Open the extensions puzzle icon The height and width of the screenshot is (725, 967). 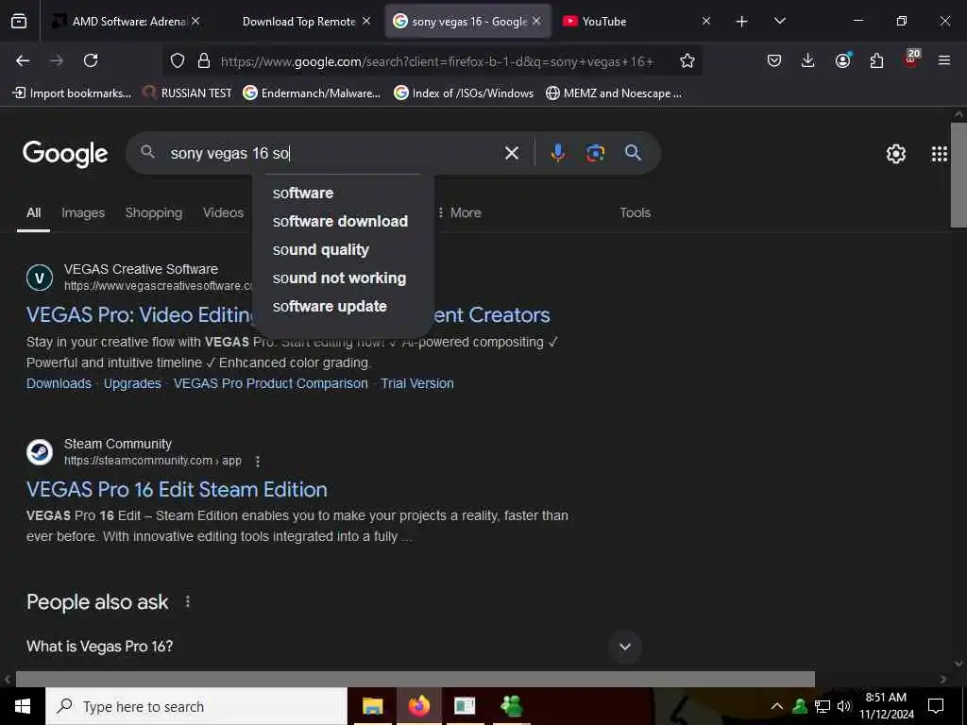tap(876, 60)
